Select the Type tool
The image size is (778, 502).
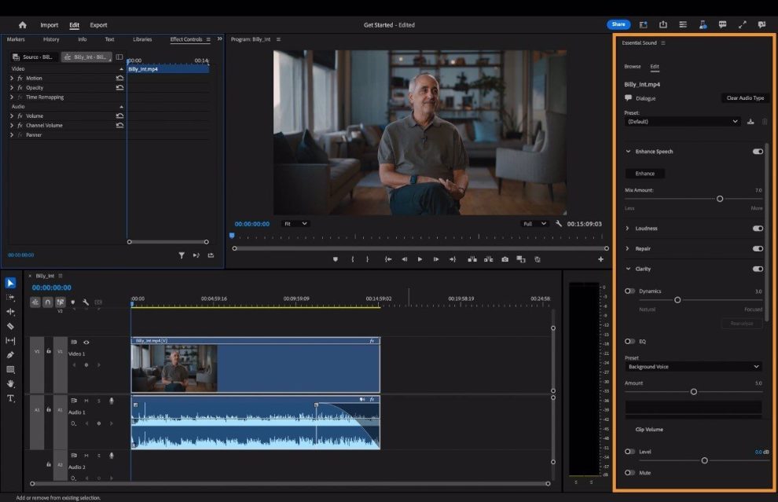[x=10, y=398]
